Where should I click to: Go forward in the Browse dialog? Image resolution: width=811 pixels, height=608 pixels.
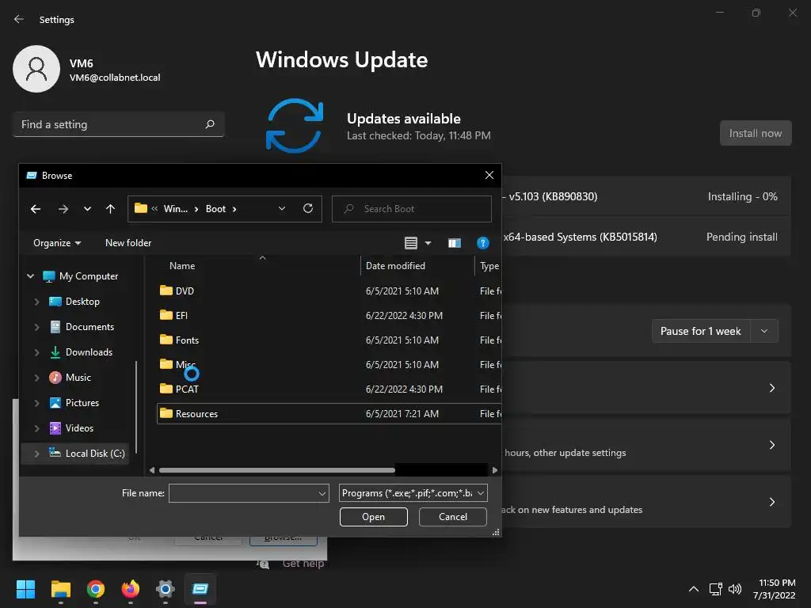pos(63,209)
